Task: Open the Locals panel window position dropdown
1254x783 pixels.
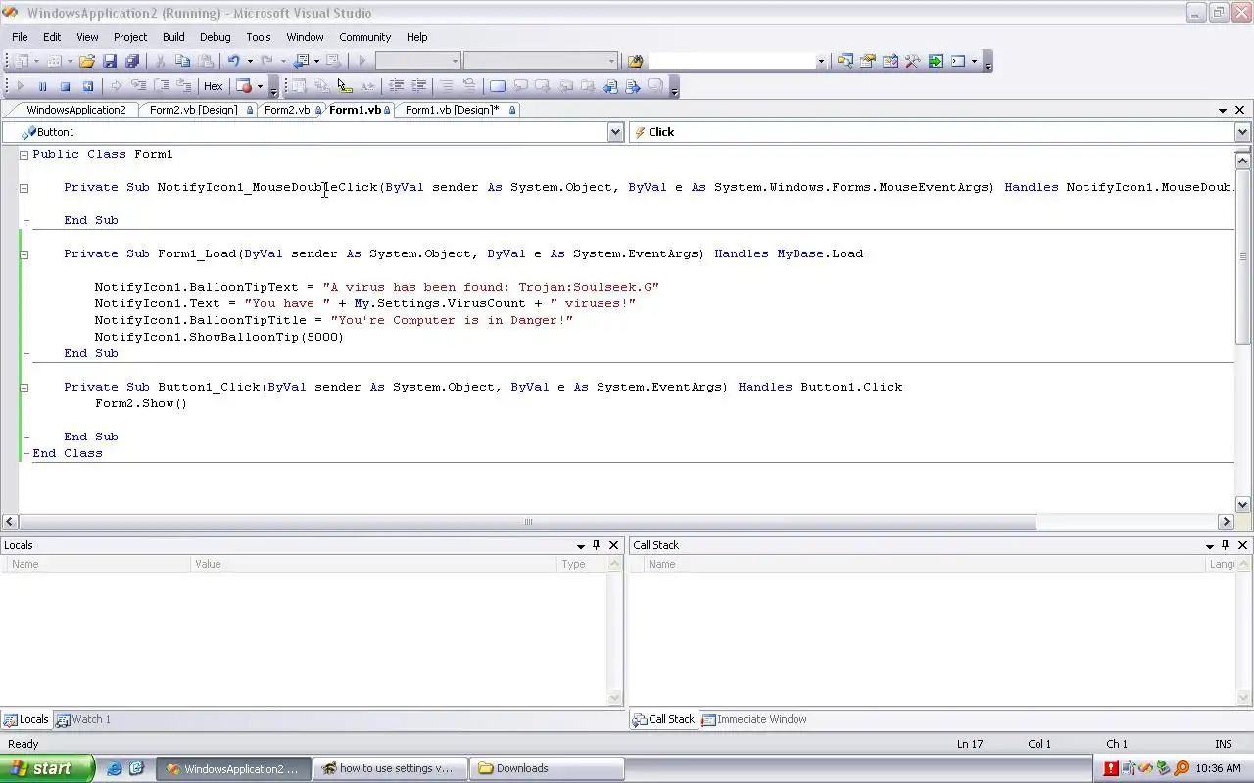Action: click(x=581, y=545)
